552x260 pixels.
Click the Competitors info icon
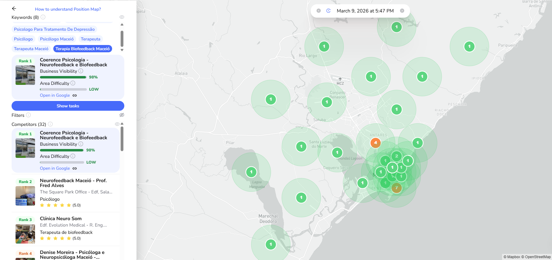click(x=50, y=124)
